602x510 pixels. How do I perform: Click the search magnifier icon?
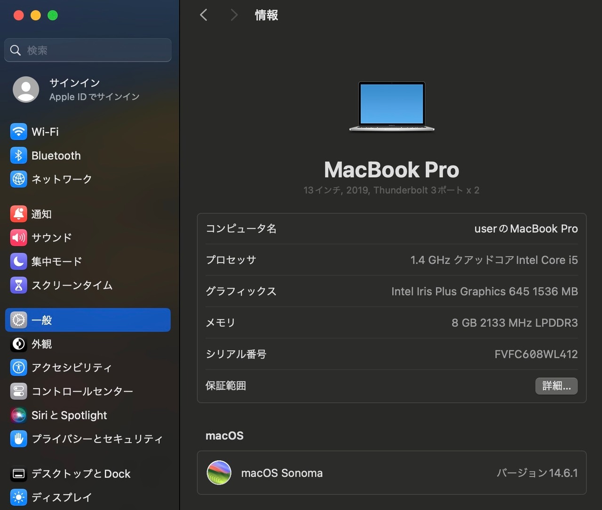[16, 50]
